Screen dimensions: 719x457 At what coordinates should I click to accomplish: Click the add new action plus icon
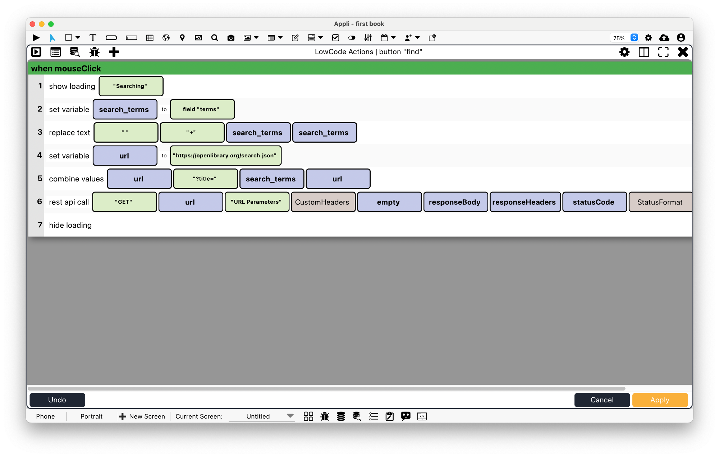tap(115, 52)
